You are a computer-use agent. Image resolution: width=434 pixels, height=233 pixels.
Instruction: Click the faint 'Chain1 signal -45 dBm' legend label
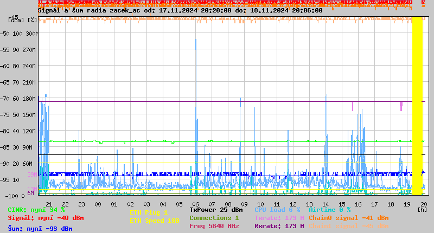click(x=349, y=226)
